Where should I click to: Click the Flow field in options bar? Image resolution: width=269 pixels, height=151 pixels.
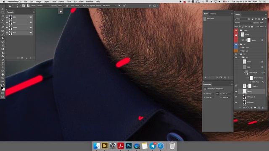coord(77,5)
